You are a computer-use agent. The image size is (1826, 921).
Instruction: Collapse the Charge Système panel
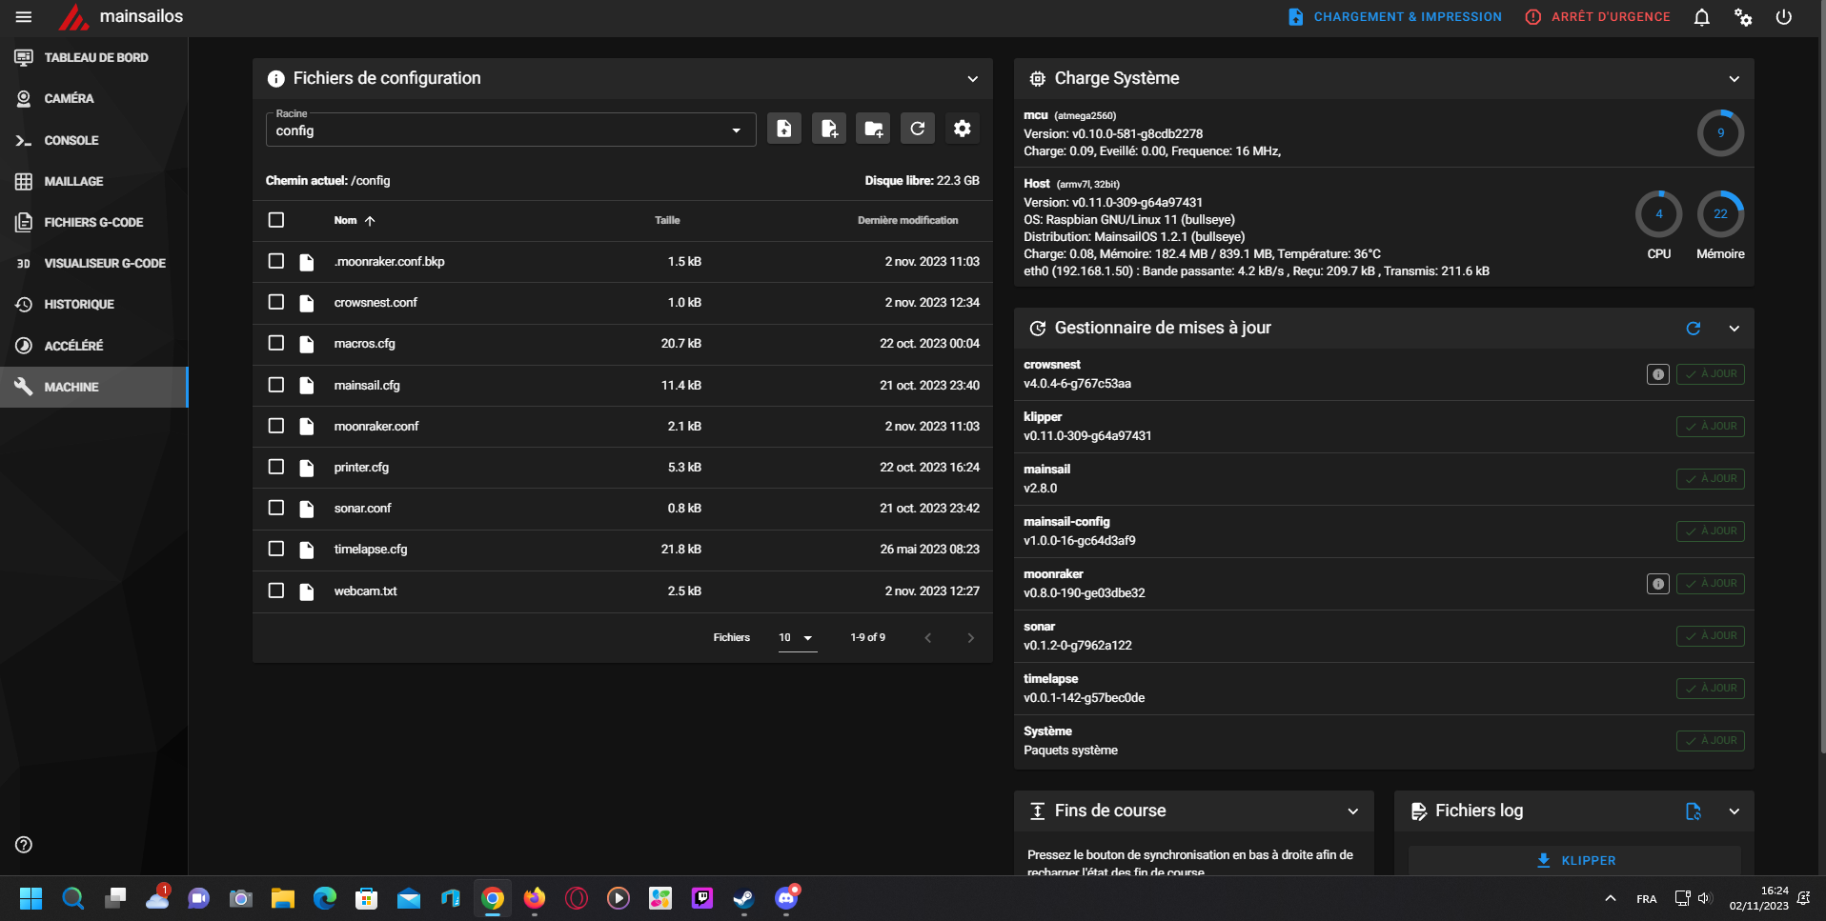click(x=1735, y=79)
